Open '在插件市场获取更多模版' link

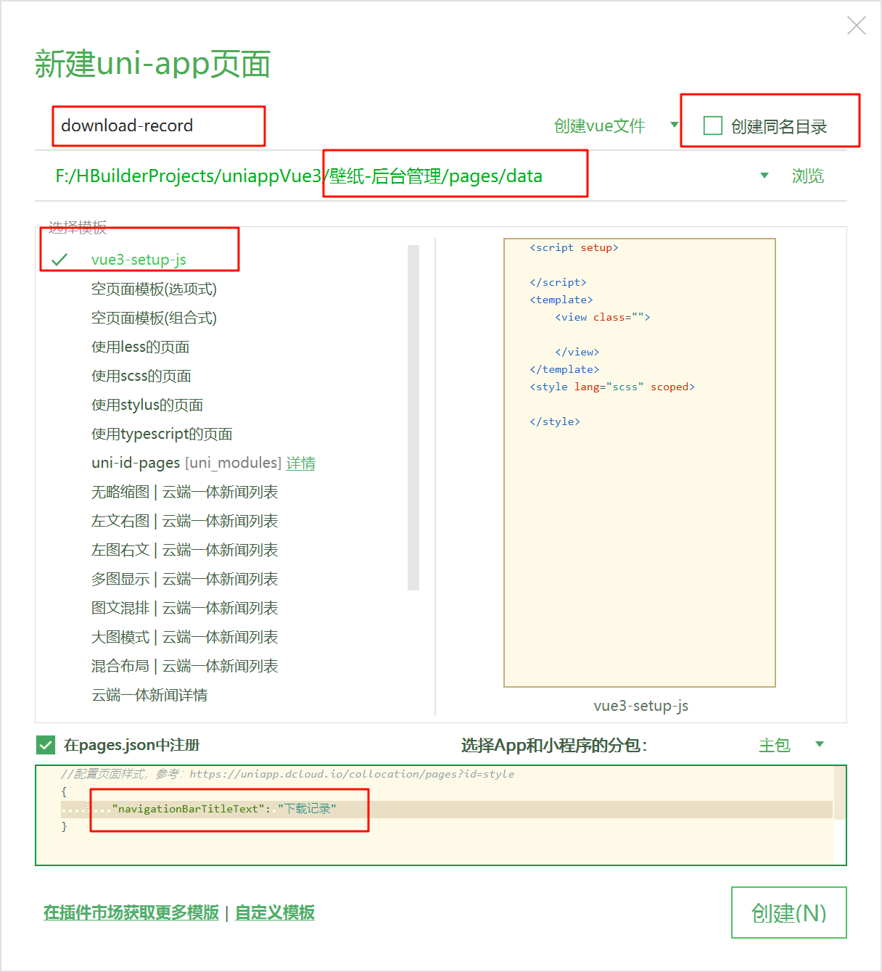[x=131, y=913]
